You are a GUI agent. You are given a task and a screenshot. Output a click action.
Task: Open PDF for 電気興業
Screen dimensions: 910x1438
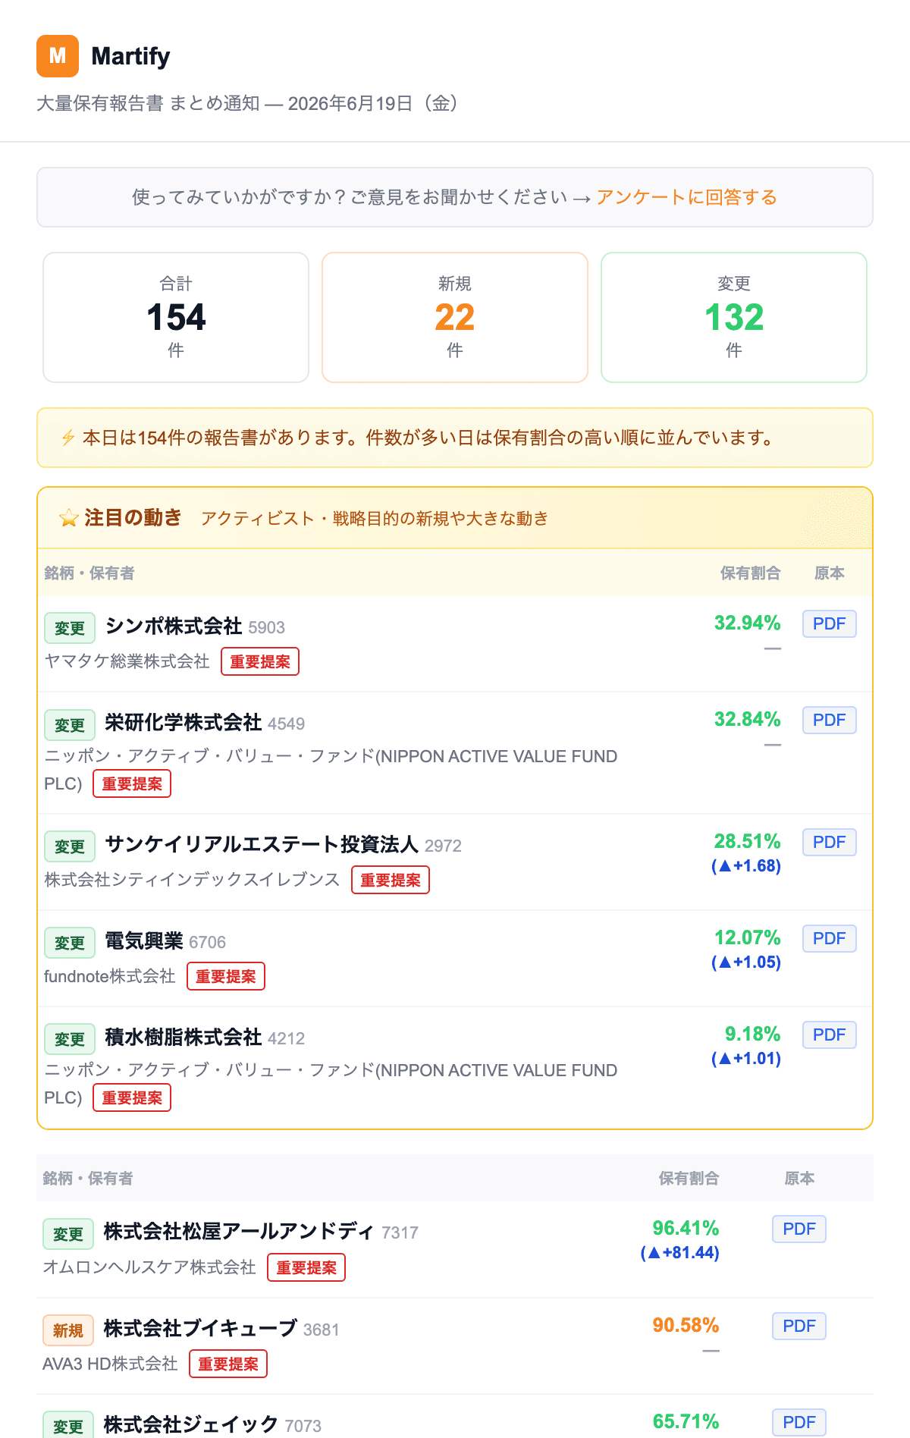[830, 938]
